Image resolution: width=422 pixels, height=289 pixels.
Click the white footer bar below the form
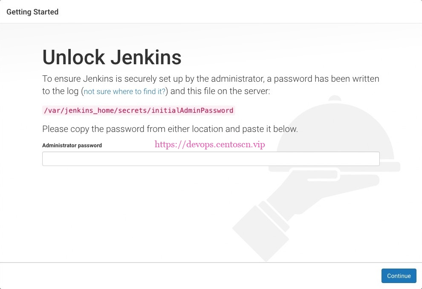point(171,276)
